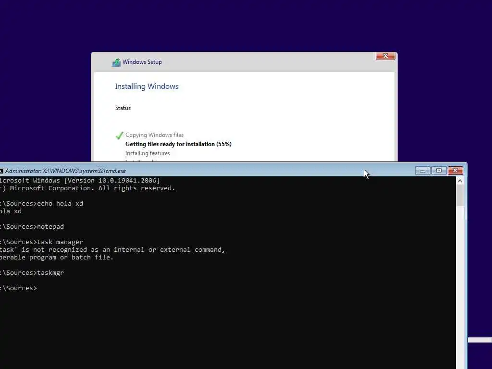This screenshot has height=369, width=492.
Task: Maximize the cmd.exe window
Action: pos(439,171)
